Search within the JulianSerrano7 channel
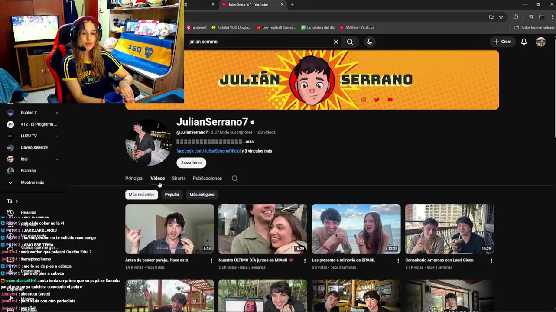 click(234, 179)
